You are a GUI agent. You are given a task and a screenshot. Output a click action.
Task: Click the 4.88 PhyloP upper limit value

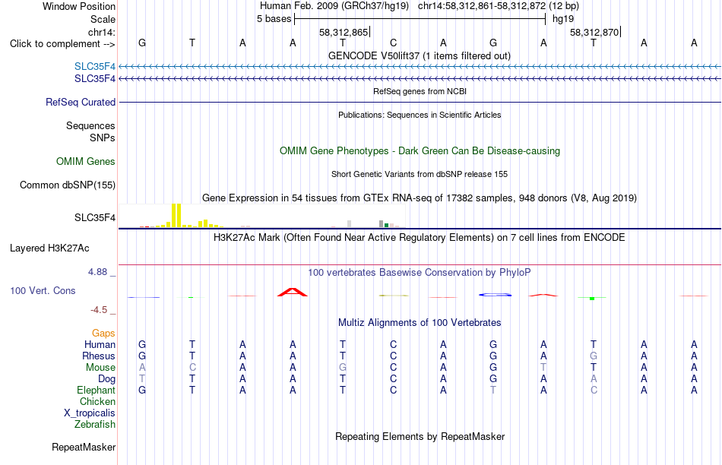pos(97,272)
